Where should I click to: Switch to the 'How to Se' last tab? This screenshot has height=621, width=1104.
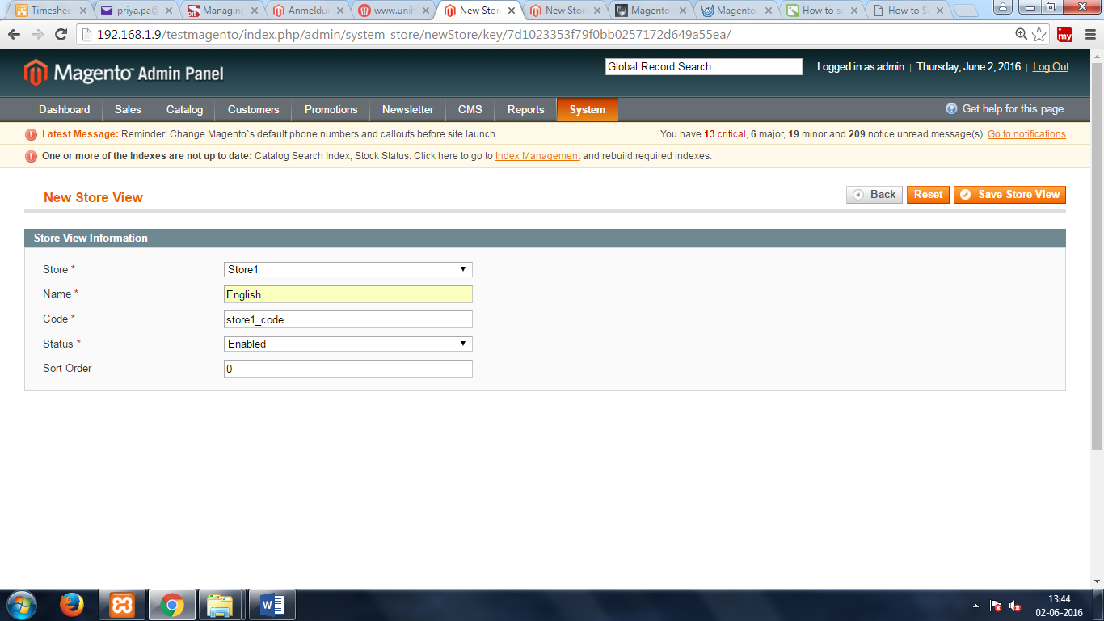[x=906, y=11]
